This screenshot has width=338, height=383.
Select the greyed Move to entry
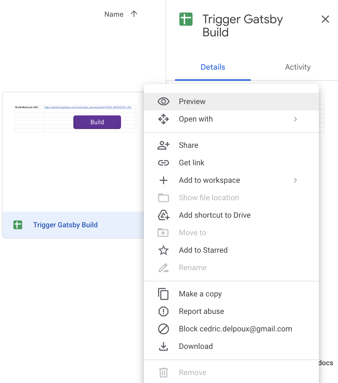click(231, 233)
